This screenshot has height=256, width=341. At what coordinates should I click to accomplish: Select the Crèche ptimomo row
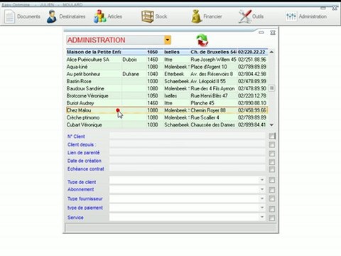point(167,117)
